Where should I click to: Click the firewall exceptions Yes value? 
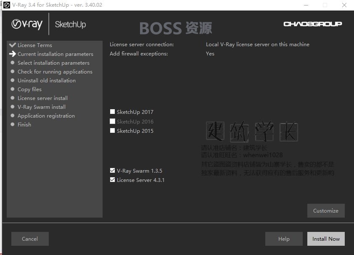pos(210,54)
